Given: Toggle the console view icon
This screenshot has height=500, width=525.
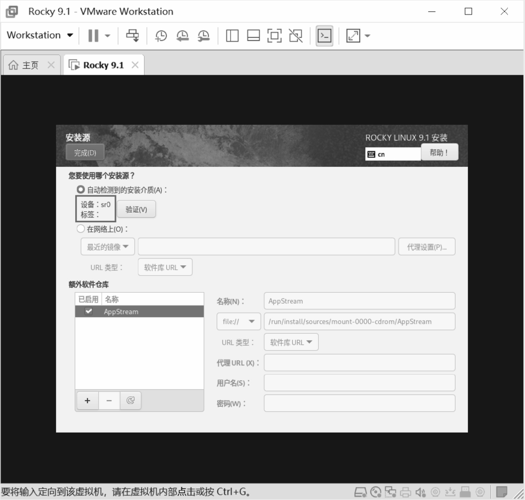Looking at the screenshot, I should (324, 35).
